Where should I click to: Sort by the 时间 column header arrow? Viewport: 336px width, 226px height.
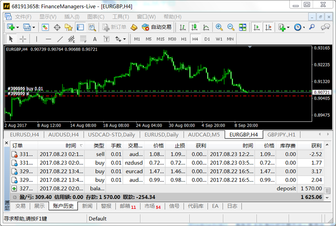[x=81, y=146]
